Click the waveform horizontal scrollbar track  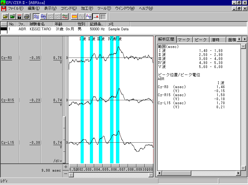pos(112,175)
